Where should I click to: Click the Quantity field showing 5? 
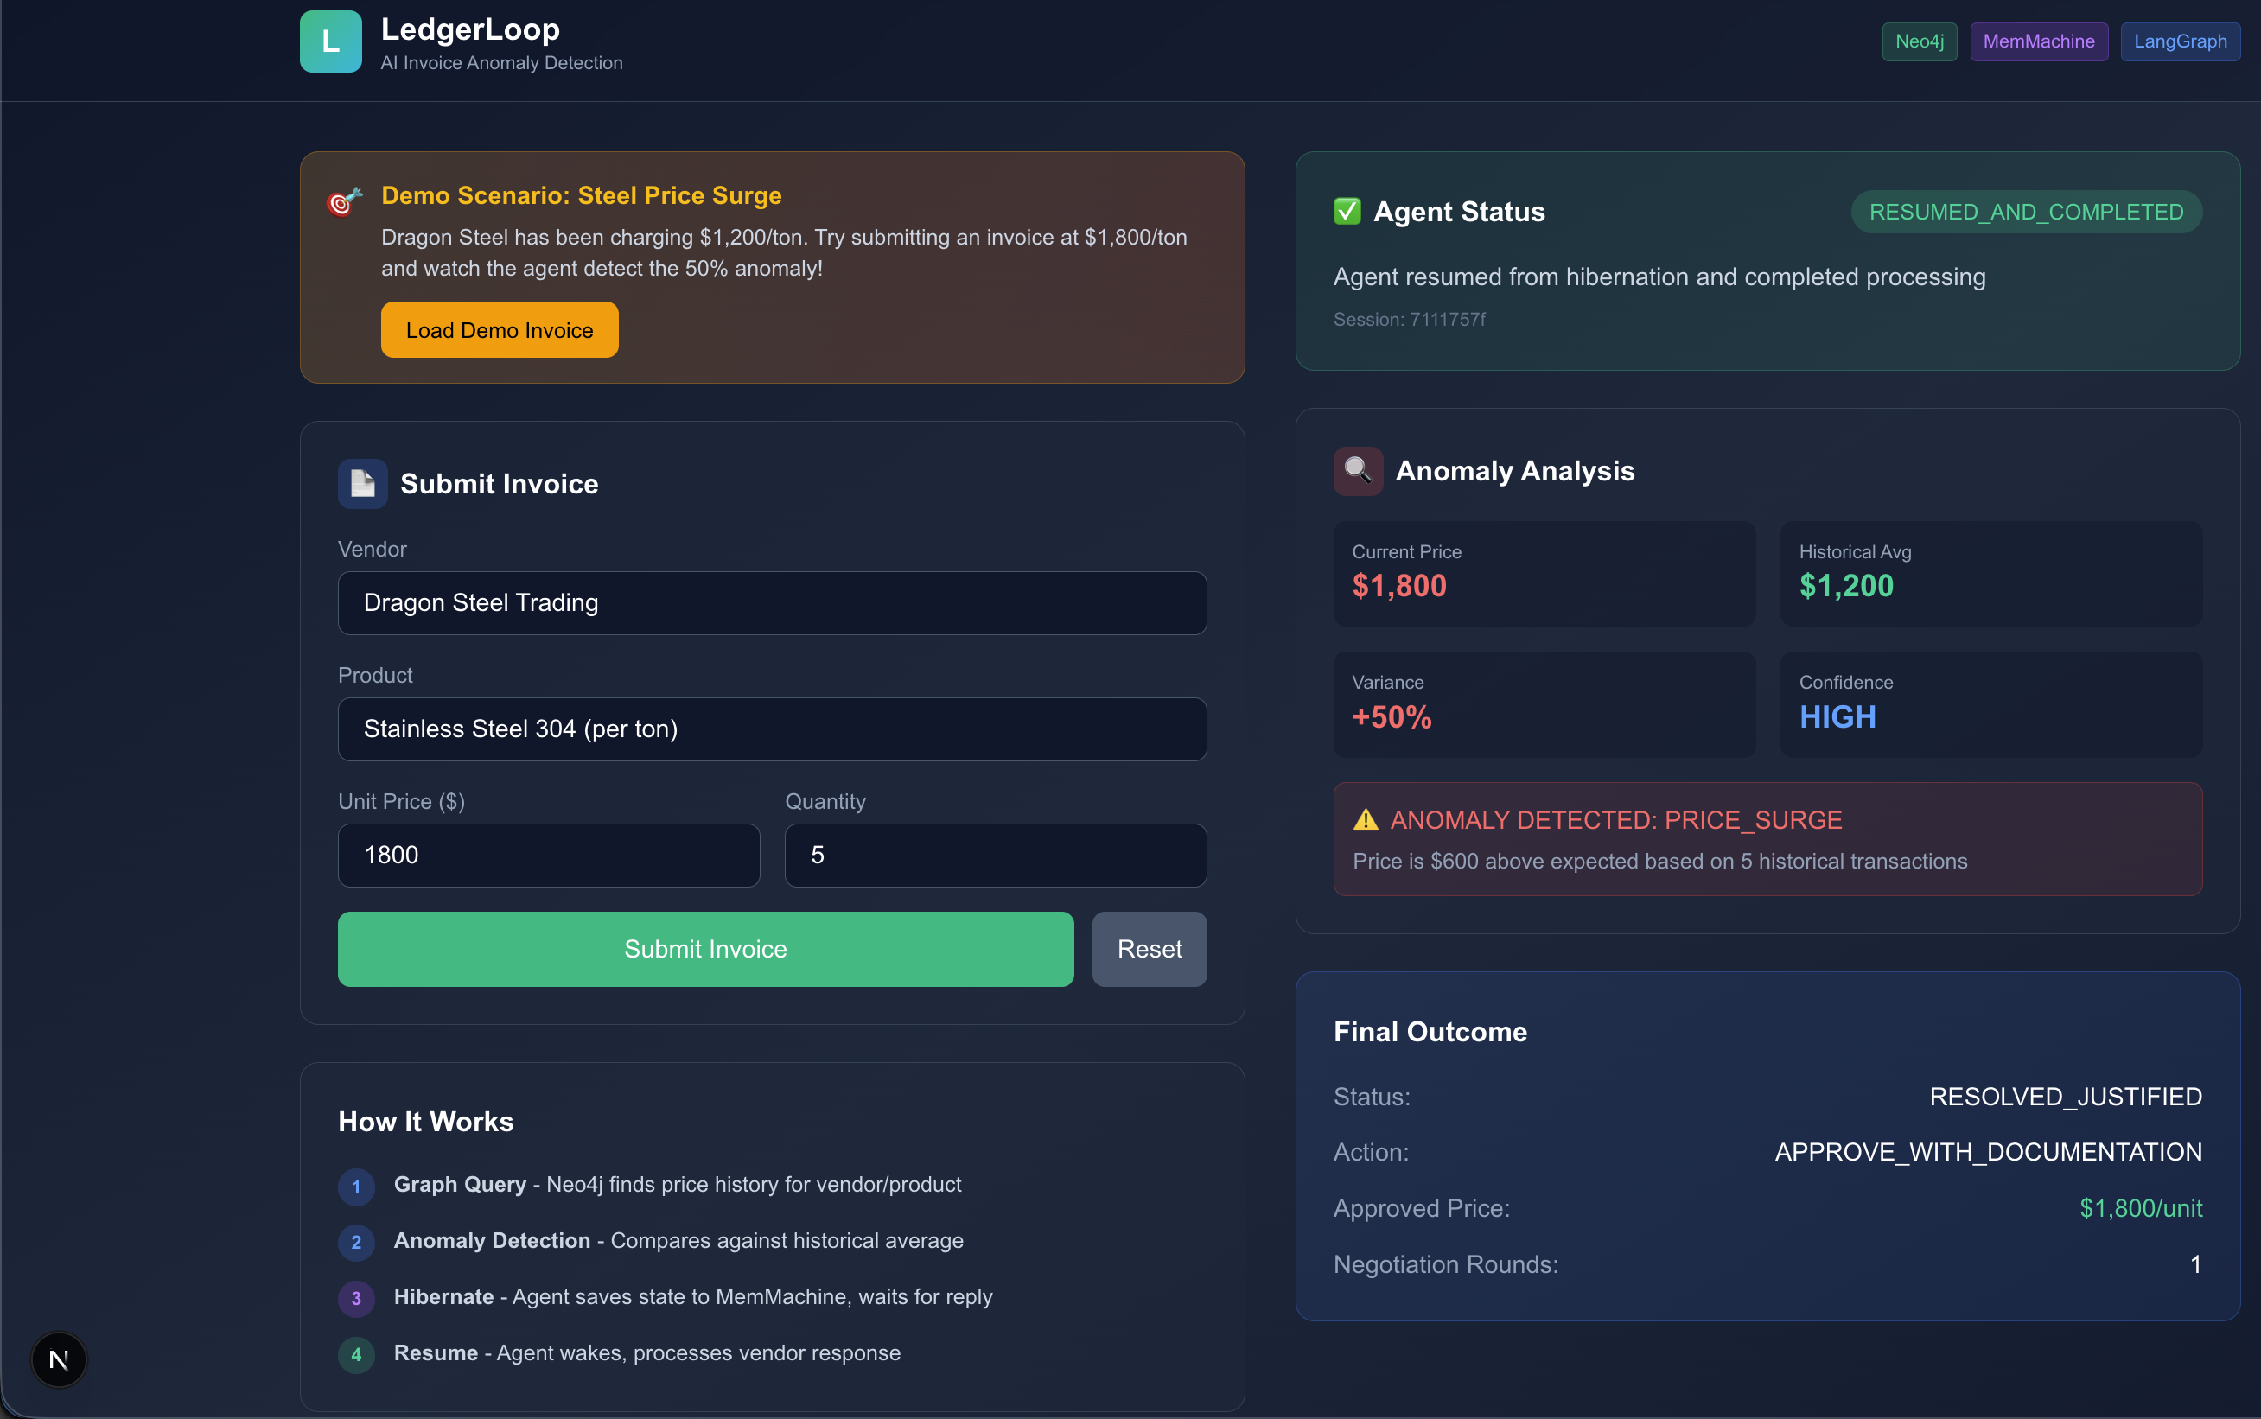tap(995, 855)
